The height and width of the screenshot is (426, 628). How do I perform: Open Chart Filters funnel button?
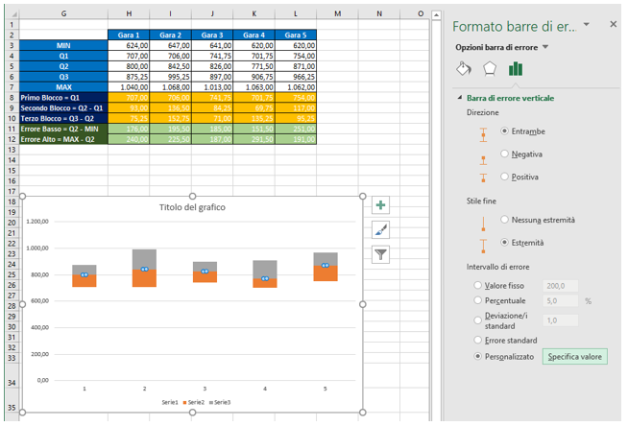coord(381,253)
